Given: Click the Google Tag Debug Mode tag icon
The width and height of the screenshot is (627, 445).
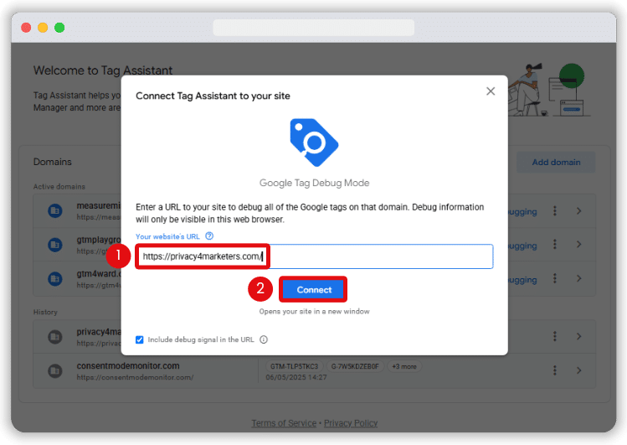Looking at the screenshot, I should (x=314, y=142).
